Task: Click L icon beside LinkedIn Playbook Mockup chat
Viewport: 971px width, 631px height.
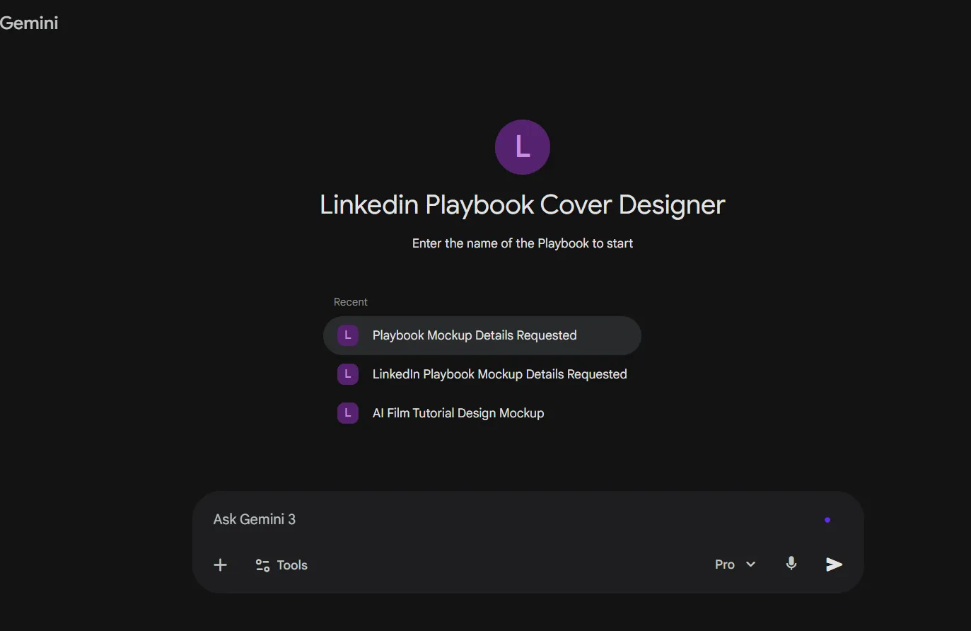Action: click(x=347, y=374)
